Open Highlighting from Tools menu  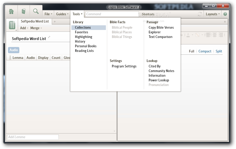click(x=83, y=37)
